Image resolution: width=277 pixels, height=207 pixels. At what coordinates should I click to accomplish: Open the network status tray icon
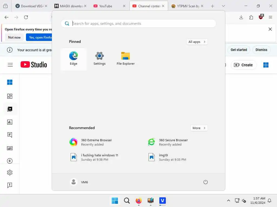tap(237, 201)
